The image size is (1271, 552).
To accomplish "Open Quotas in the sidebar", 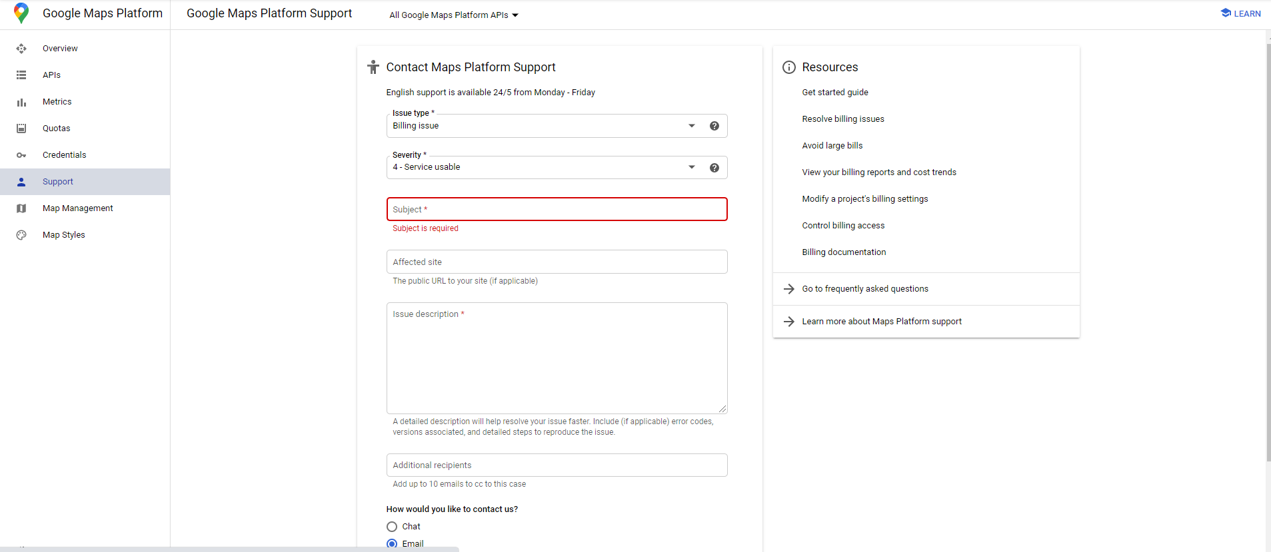I will pos(85,129).
